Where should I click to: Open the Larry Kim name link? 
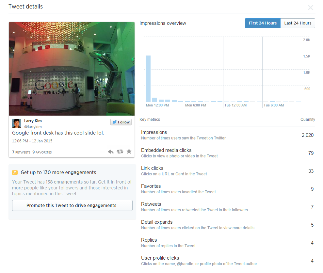33,121
